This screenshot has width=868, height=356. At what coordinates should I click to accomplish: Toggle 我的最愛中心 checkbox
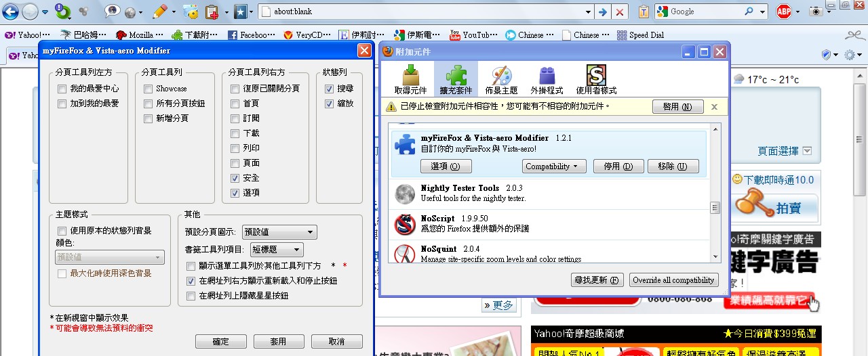click(x=62, y=89)
